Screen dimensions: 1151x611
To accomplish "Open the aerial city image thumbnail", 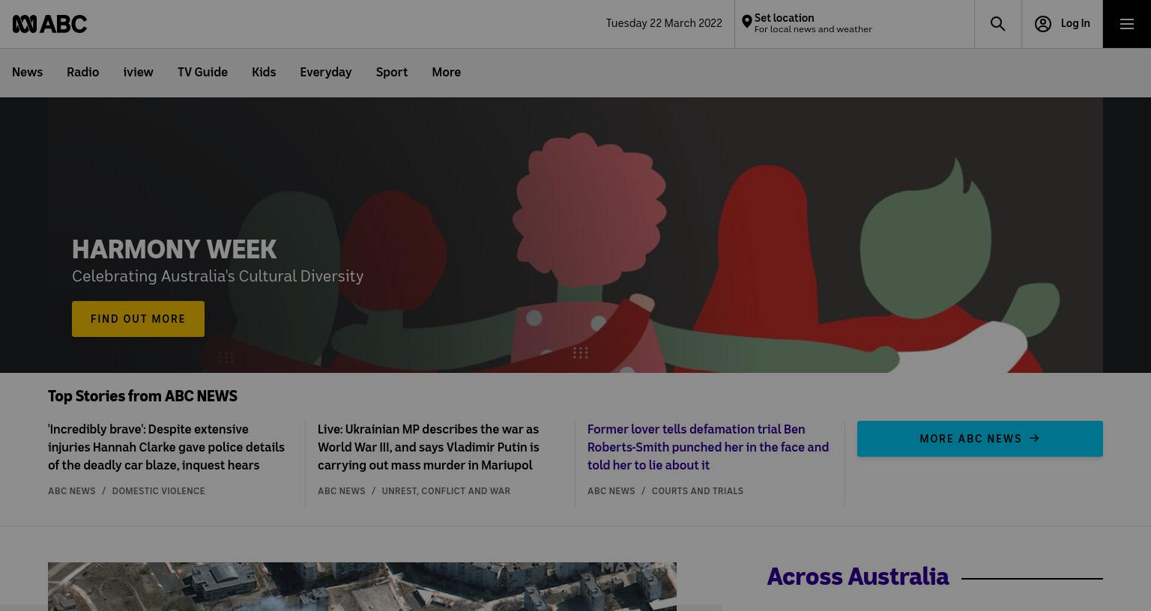I will 362,586.
